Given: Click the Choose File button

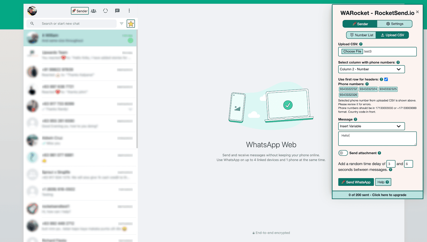Looking at the screenshot, I should tap(352, 51).
